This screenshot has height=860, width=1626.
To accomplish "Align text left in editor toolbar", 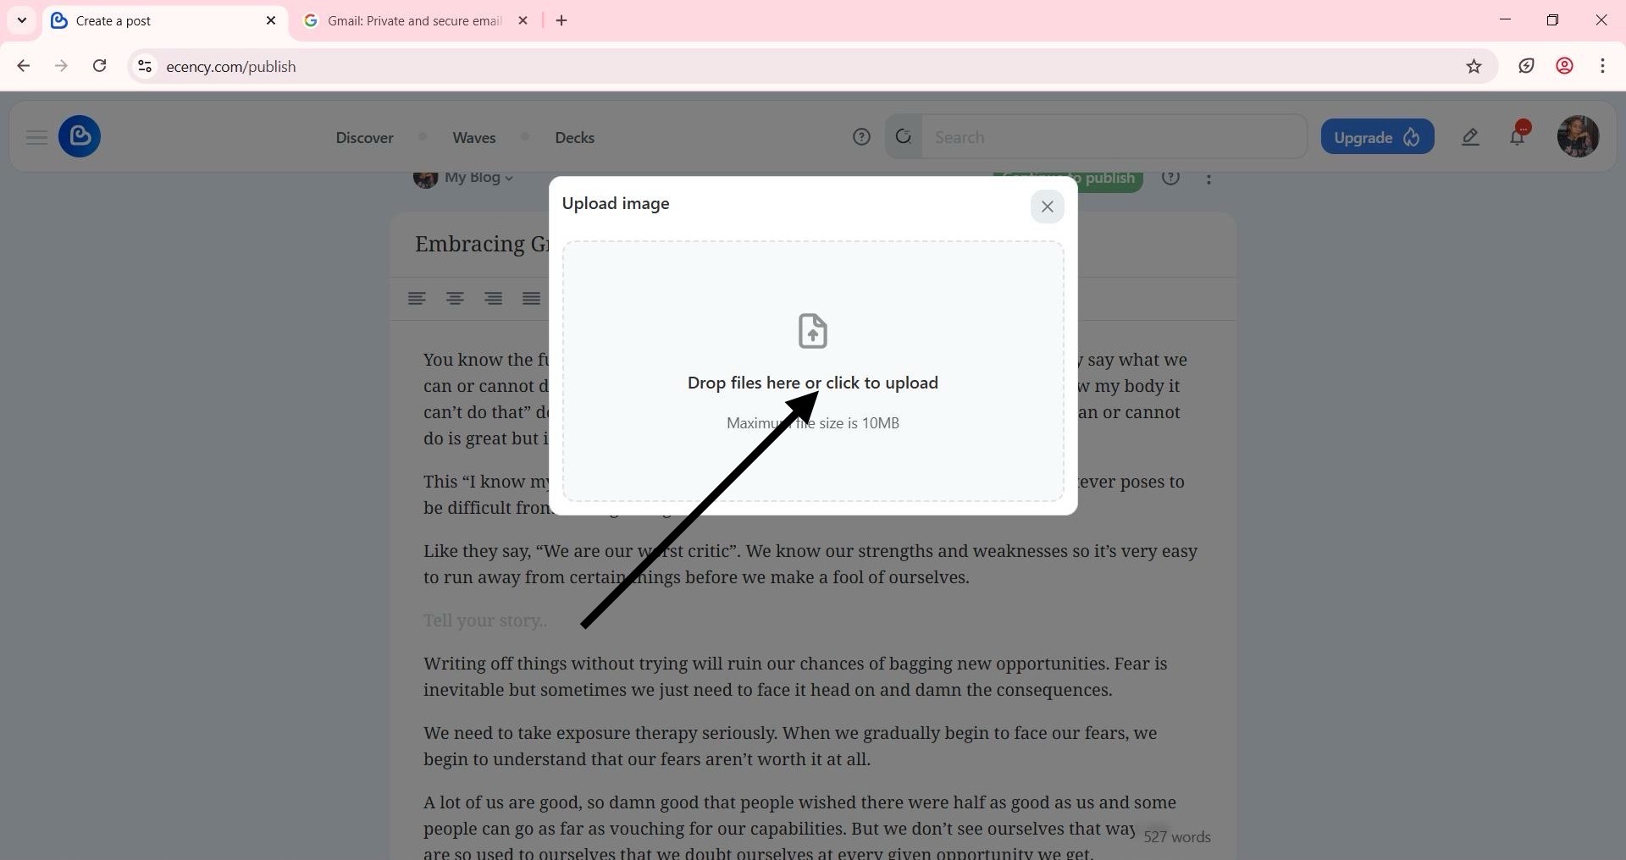I will tap(417, 298).
